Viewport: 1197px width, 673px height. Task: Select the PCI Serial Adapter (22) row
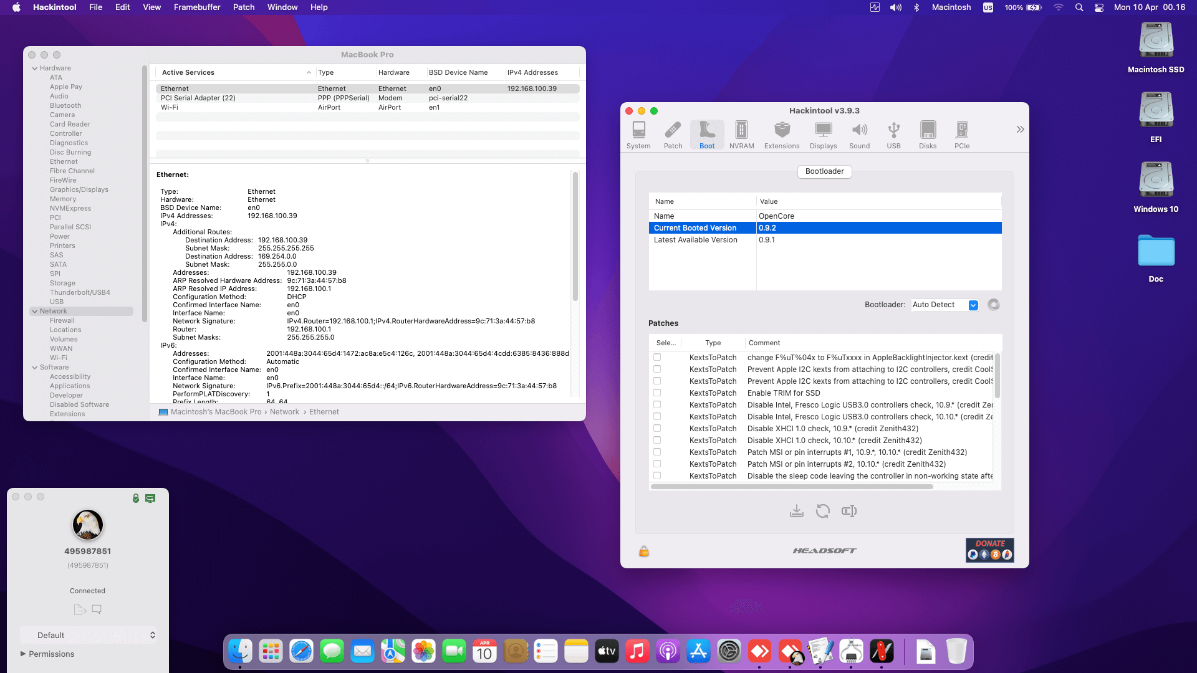[x=367, y=98]
